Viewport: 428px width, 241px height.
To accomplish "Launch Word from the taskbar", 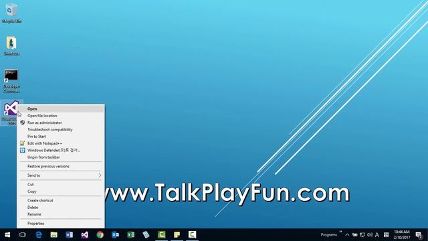I will pos(69,235).
